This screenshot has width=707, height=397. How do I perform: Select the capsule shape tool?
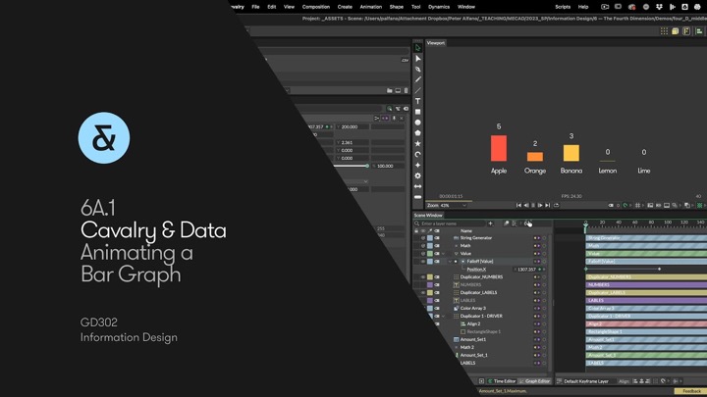coord(418,197)
